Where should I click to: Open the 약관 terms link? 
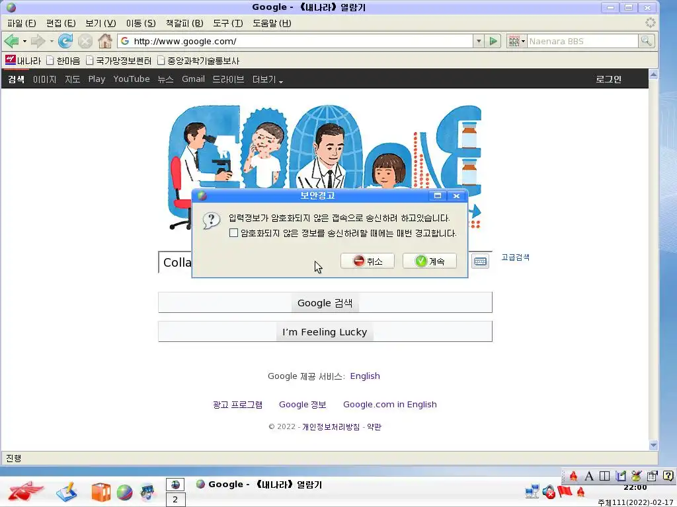click(374, 427)
